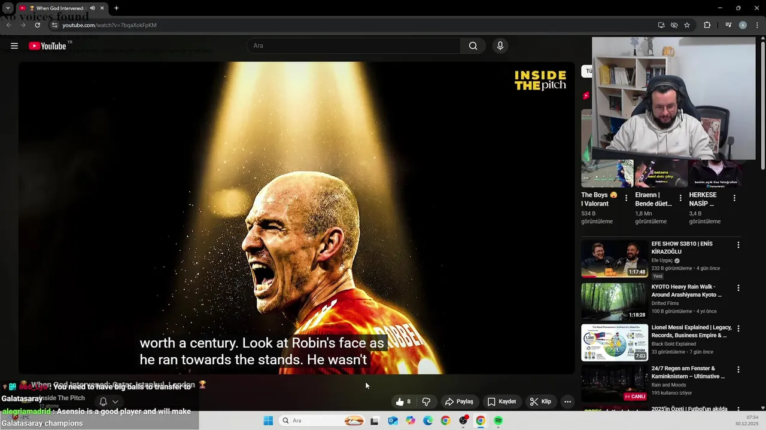Image resolution: width=766 pixels, height=430 pixels.
Task: Close the 'When God Intervened' tab
Action: (102, 8)
